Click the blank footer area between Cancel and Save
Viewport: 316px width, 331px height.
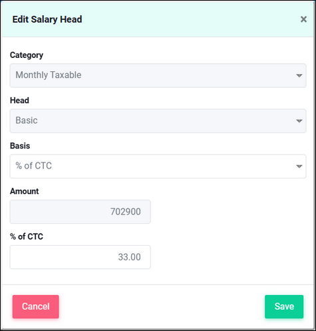162,306
